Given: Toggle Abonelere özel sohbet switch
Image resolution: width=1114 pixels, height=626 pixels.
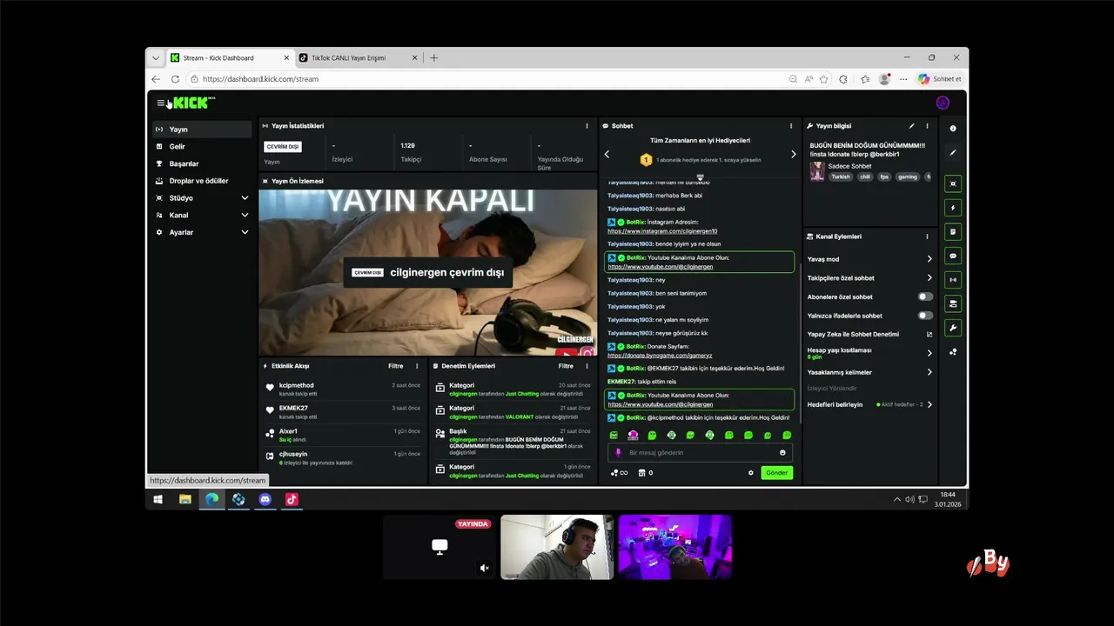Looking at the screenshot, I should tap(925, 296).
